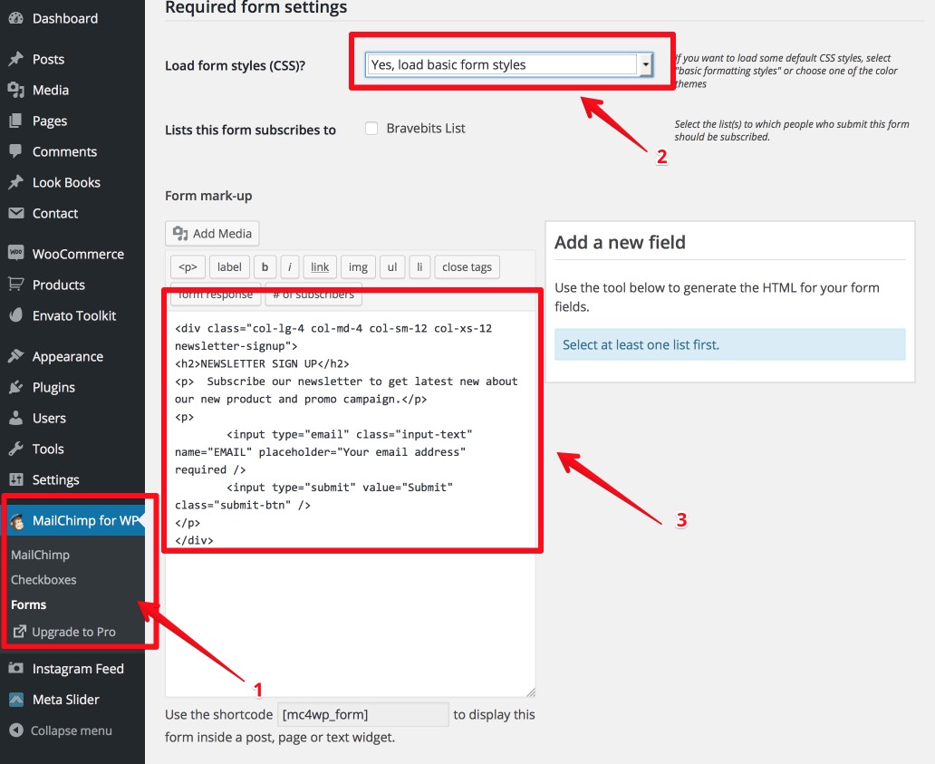Click the ul quicktag button
The height and width of the screenshot is (764, 935).
tap(392, 267)
